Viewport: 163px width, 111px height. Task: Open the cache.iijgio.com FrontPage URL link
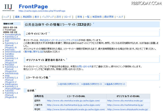coord(42,11)
